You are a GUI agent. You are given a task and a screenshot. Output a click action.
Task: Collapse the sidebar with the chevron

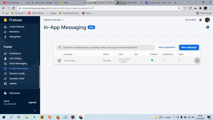[35, 111]
